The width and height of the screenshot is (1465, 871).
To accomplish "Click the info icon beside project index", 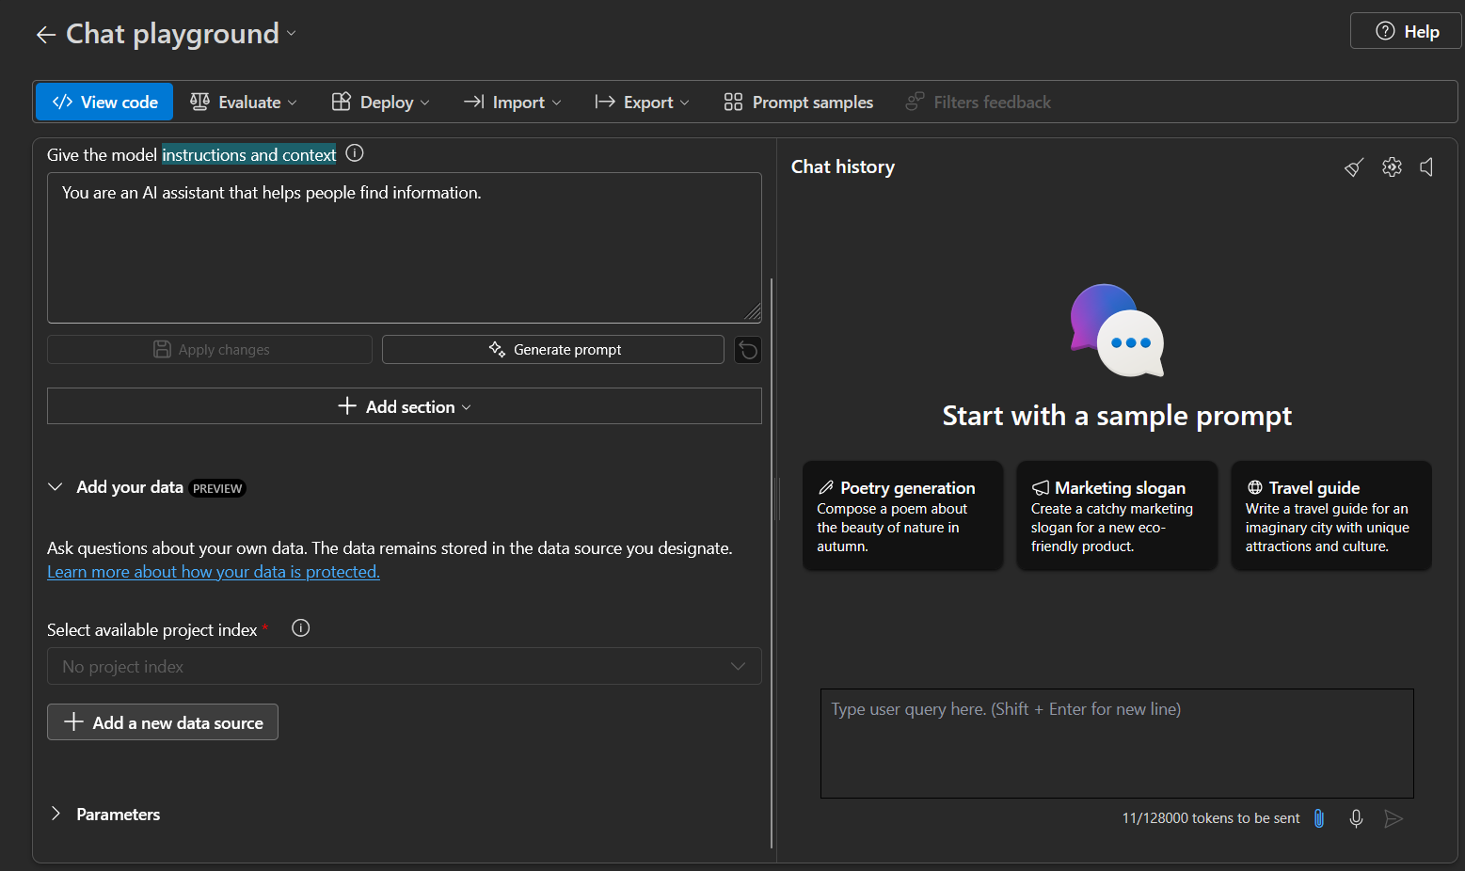I will pyautogui.click(x=300, y=627).
